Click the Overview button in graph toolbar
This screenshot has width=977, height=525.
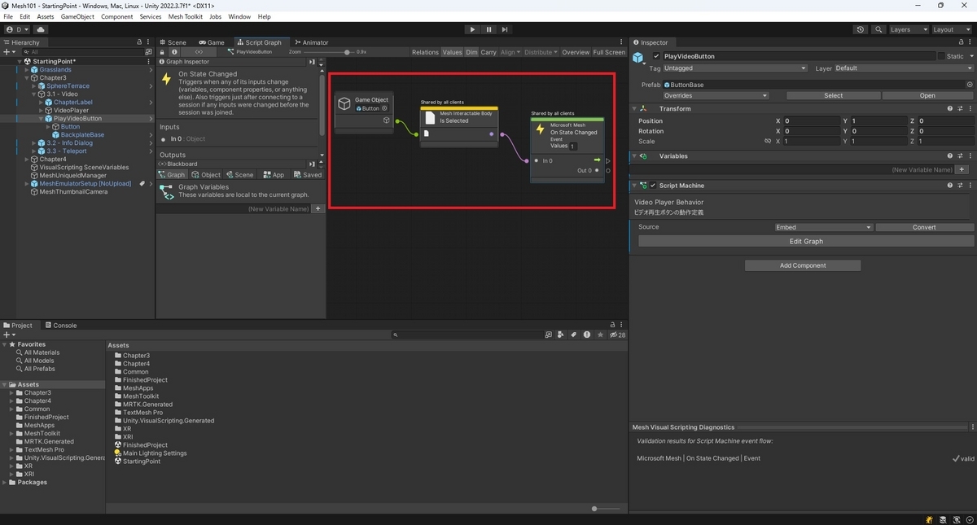pyautogui.click(x=576, y=52)
